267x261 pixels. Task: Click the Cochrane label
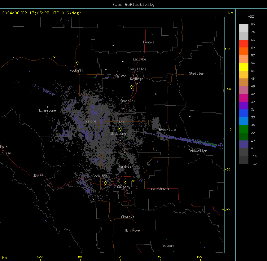point(100,176)
